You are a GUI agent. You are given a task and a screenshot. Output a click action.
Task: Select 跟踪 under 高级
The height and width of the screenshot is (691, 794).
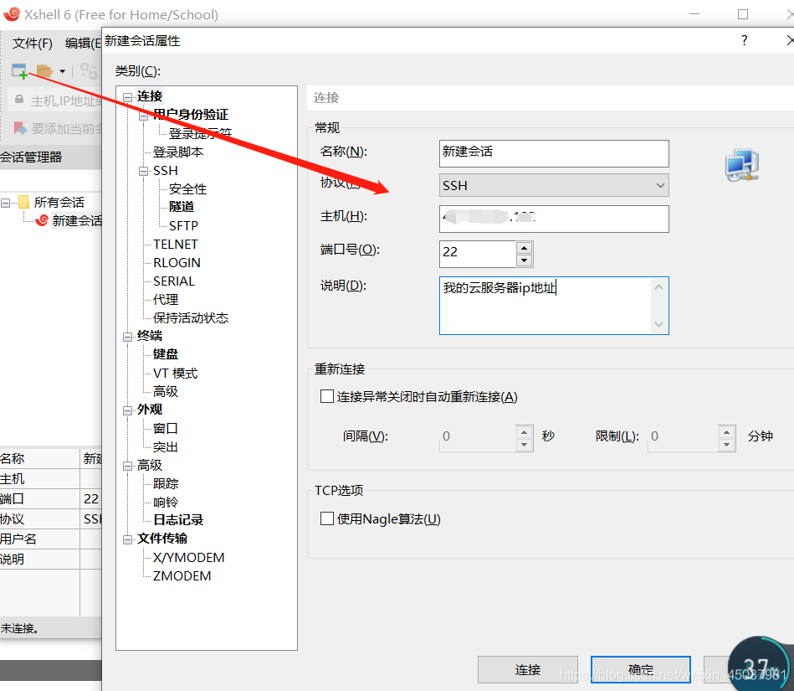point(166,483)
